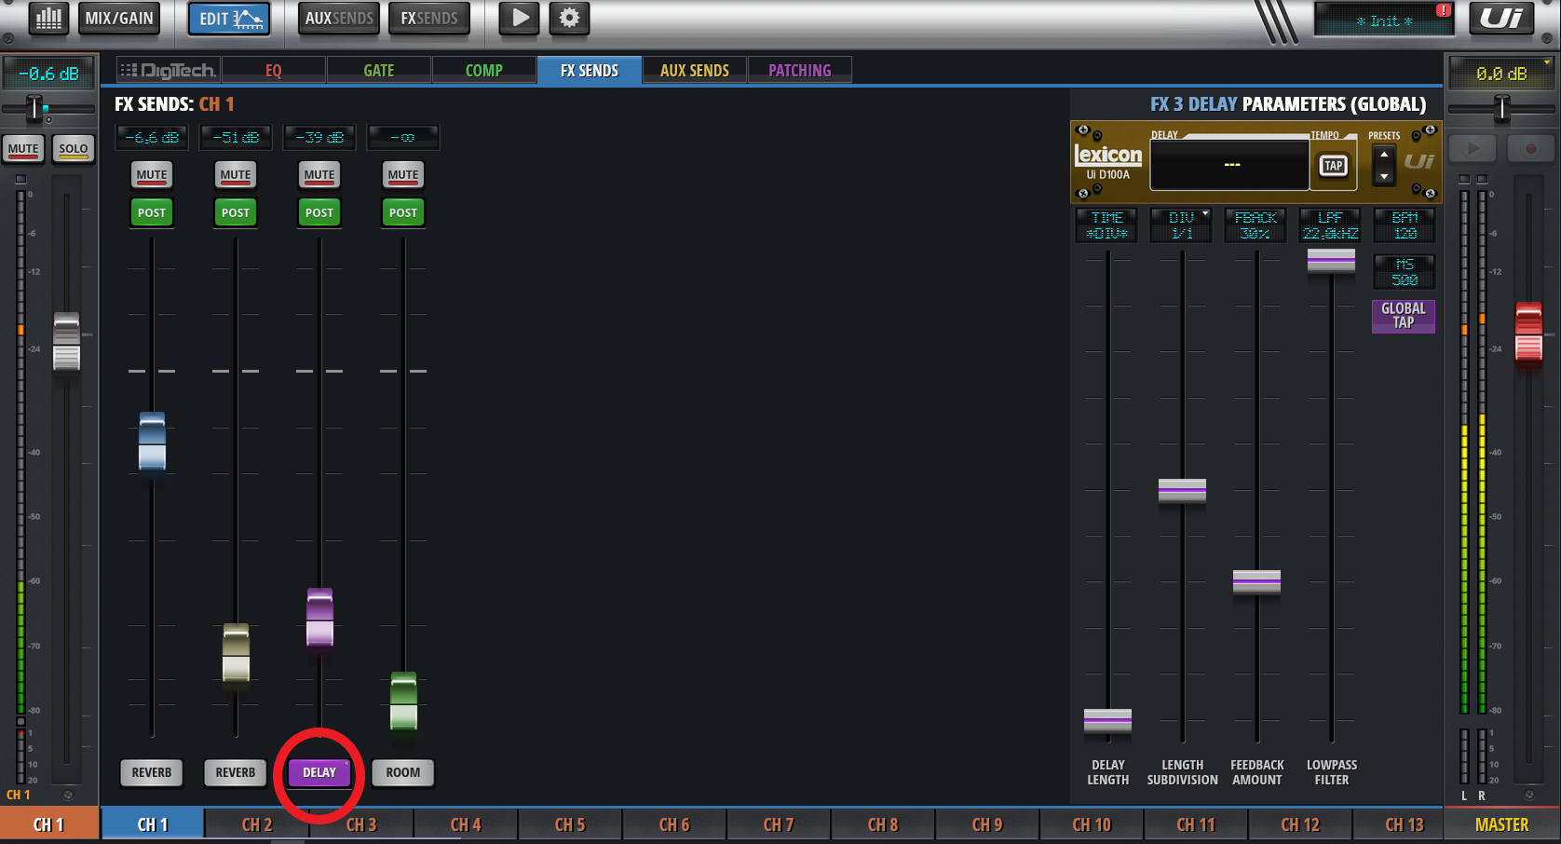Click the Feedback Amount fader

point(1256,582)
